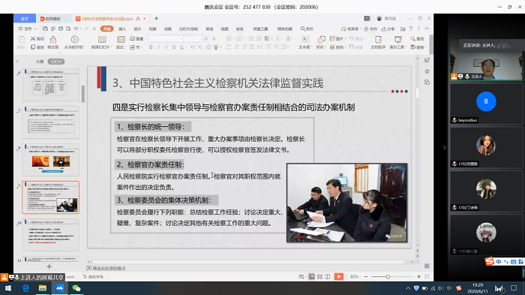Click the print icon in quick toolbar
Viewport: 525px width, 295px height.
coord(61,29)
